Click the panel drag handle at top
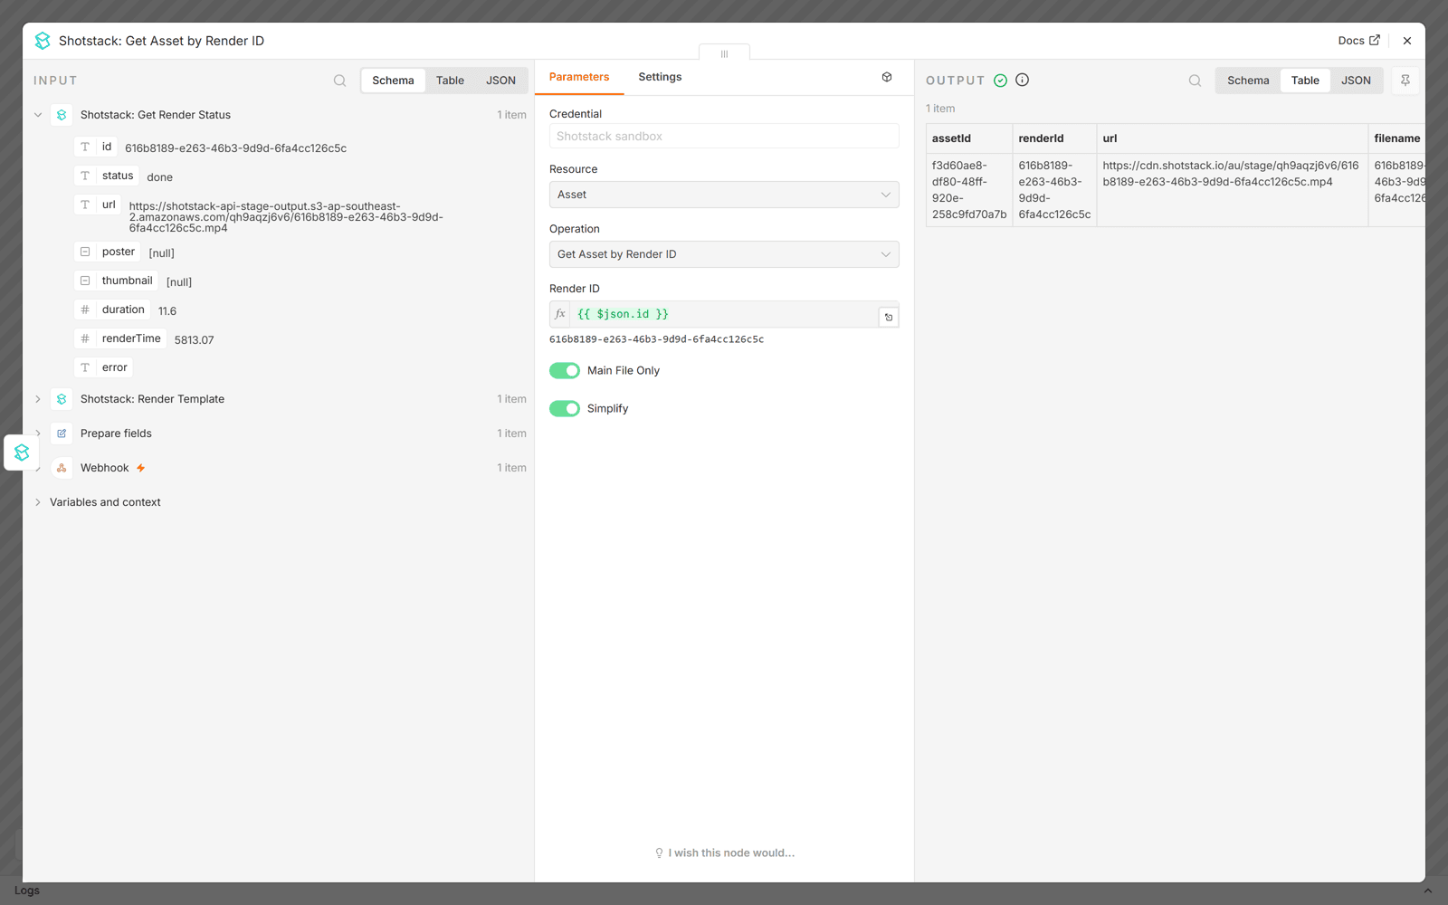The height and width of the screenshot is (905, 1448). (724, 53)
